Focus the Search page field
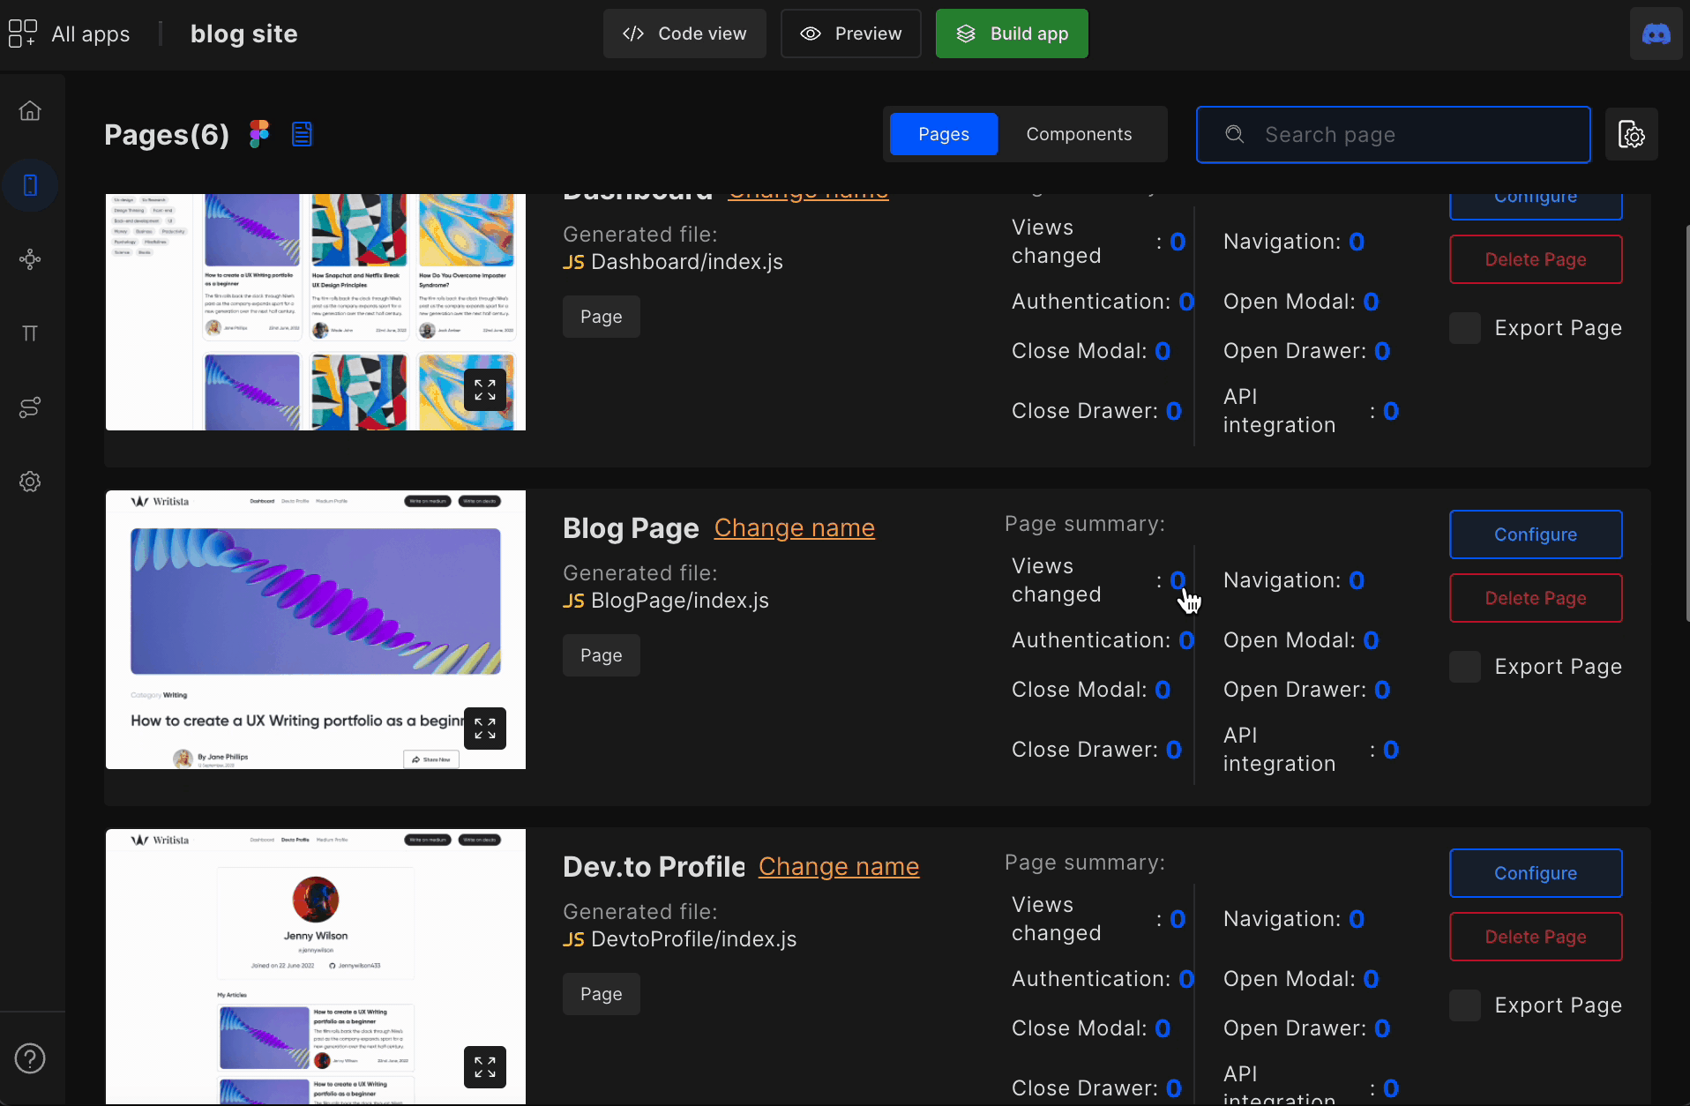The width and height of the screenshot is (1690, 1106). tap(1394, 134)
